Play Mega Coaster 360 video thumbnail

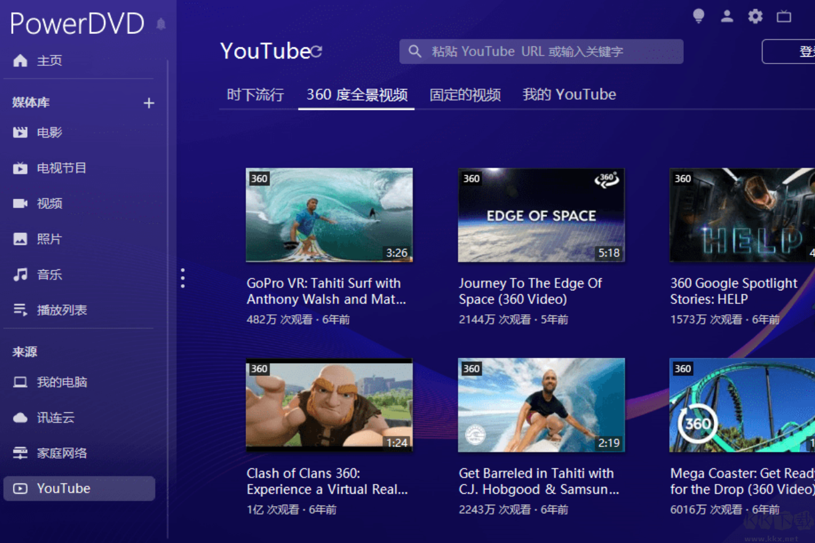[x=742, y=405]
